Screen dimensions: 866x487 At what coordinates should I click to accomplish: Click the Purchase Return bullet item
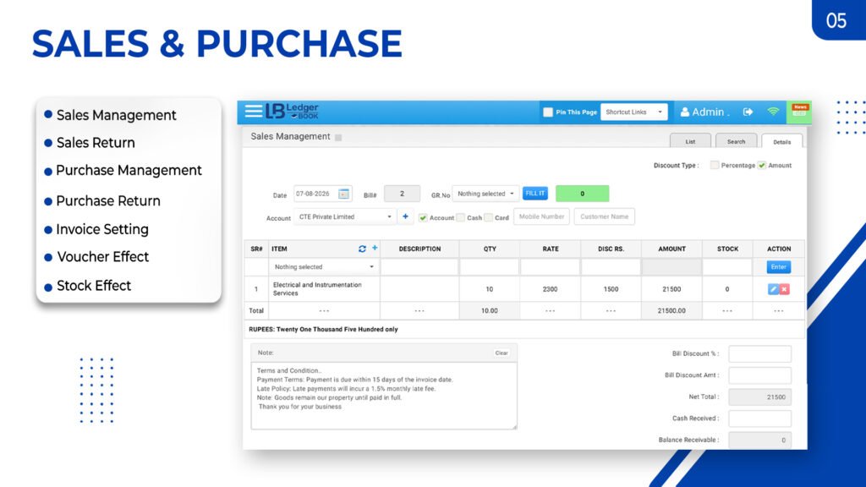point(108,201)
